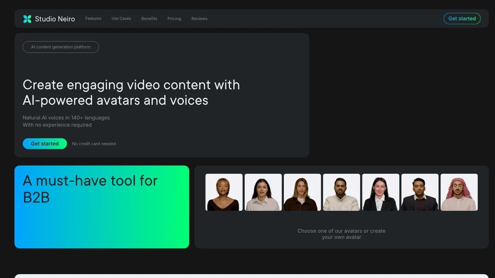Pick the bearded man in cream shirt avatar
The height and width of the screenshot is (278, 495).
(341, 192)
